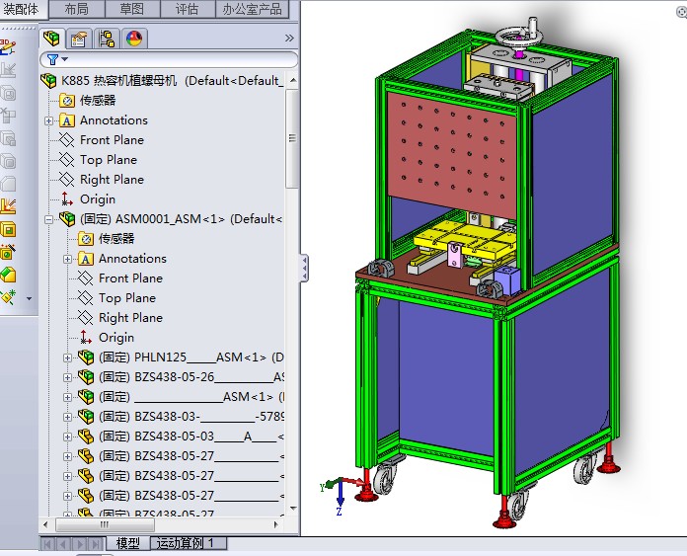Click the last-tab navigation arrow
The height and width of the screenshot is (556, 687).
click(x=95, y=544)
